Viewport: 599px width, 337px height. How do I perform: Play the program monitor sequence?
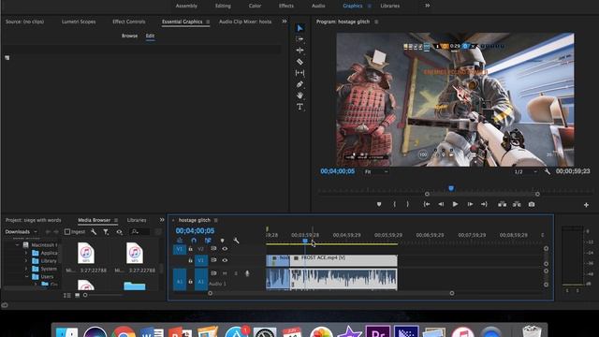click(x=455, y=204)
